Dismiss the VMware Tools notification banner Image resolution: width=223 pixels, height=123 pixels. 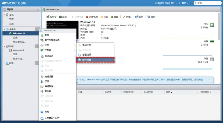(210, 79)
